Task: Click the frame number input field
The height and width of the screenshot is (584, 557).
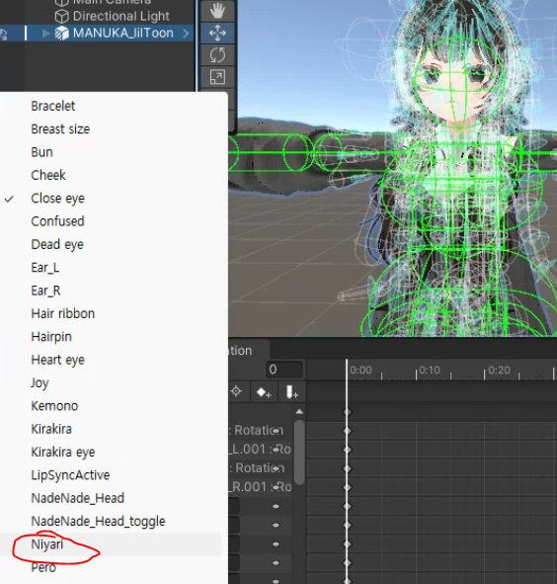Action: click(283, 370)
